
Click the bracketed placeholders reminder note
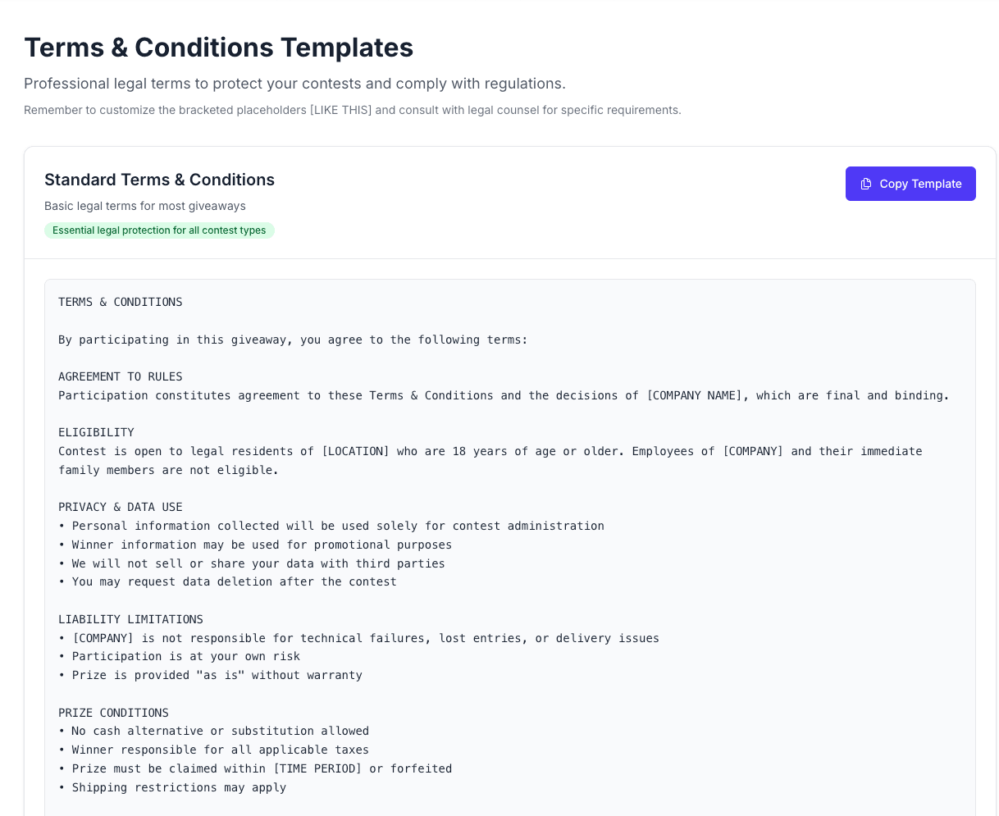coord(353,110)
